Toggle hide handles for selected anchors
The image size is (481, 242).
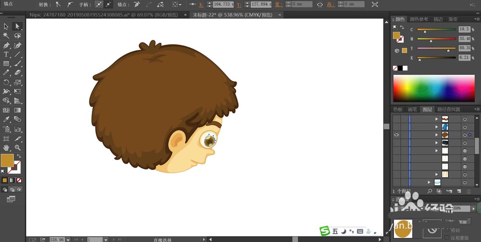[108, 4]
